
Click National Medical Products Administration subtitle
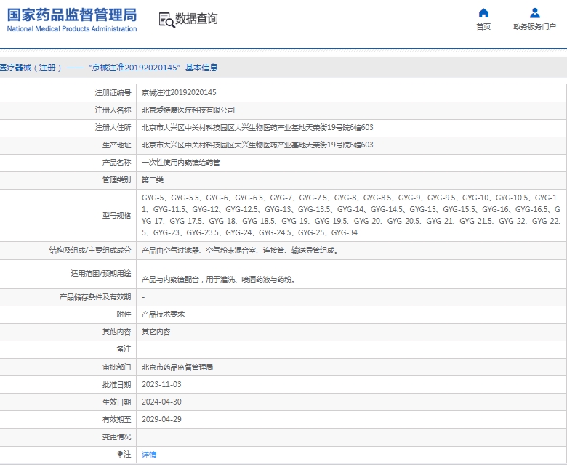pyautogui.click(x=72, y=29)
